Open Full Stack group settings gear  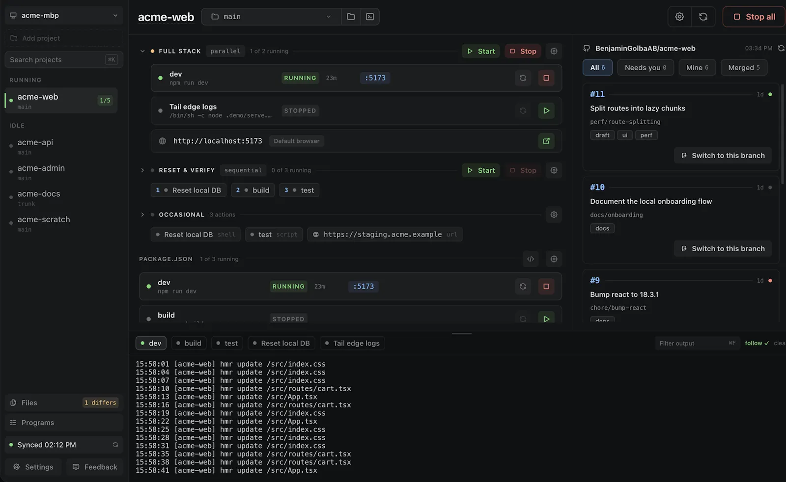[x=554, y=51]
